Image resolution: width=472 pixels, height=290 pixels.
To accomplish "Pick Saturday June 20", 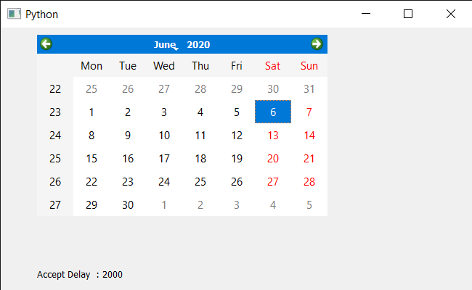I will click(273, 158).
